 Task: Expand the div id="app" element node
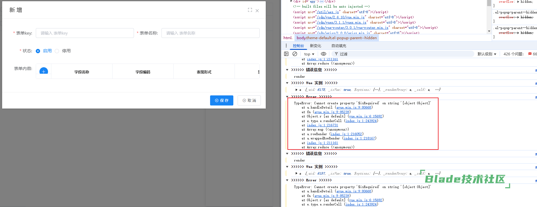pyautogui.click(x=291, y=1)
